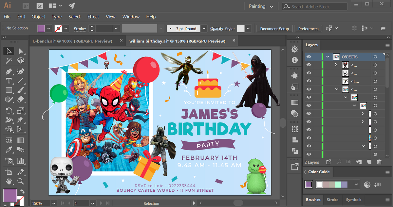Click the Document Setup button
The image size is (393, 207).
coord(274,29)
